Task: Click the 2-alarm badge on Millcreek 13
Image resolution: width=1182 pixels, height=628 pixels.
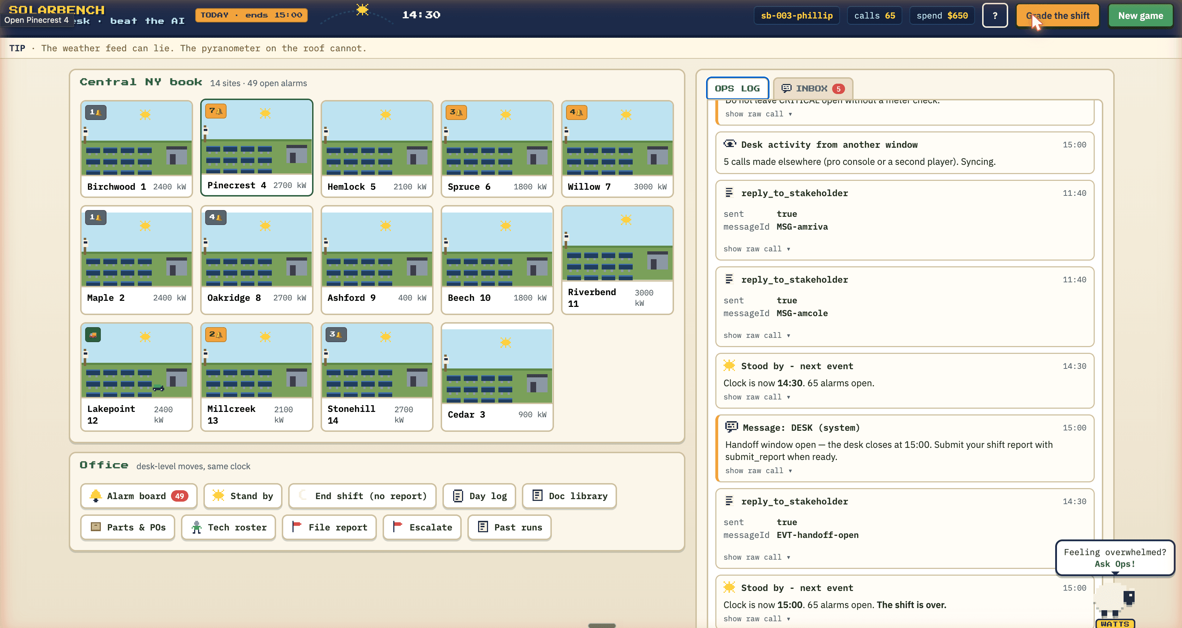Action: 216,335
